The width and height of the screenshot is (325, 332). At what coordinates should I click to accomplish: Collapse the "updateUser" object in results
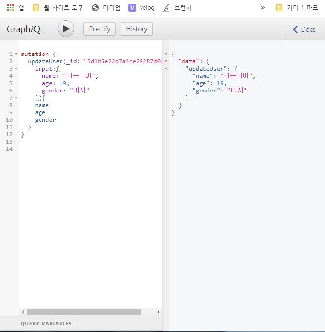pos(166,69)
